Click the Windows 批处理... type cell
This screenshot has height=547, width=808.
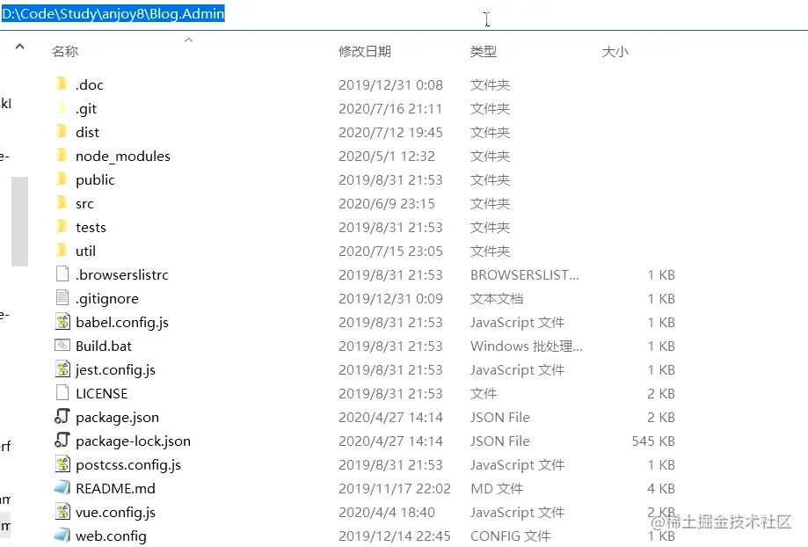[527, 346]
